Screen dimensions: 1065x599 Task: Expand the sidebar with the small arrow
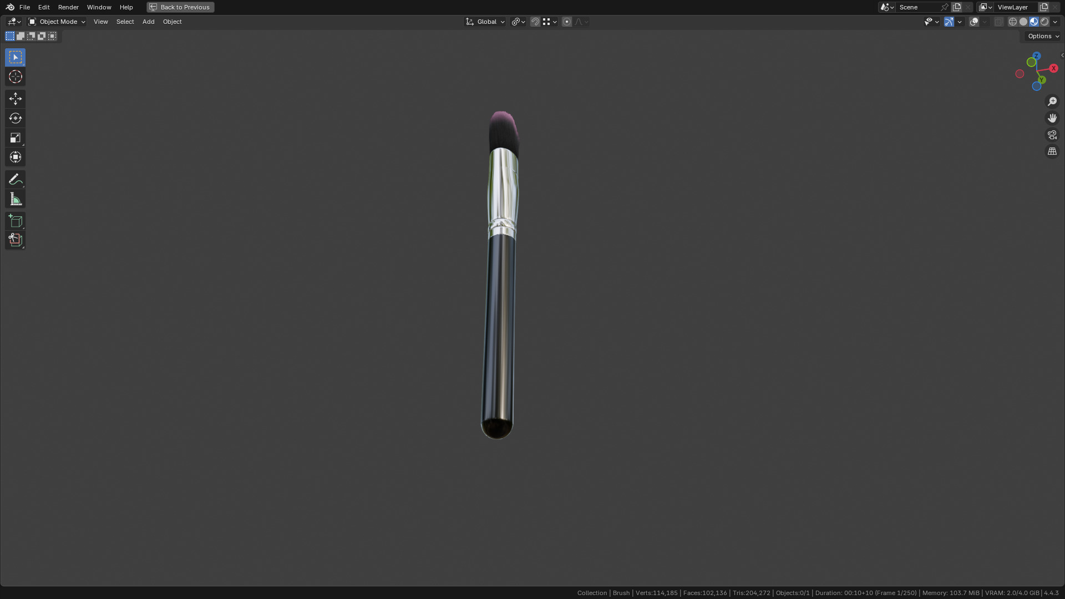1062,55
